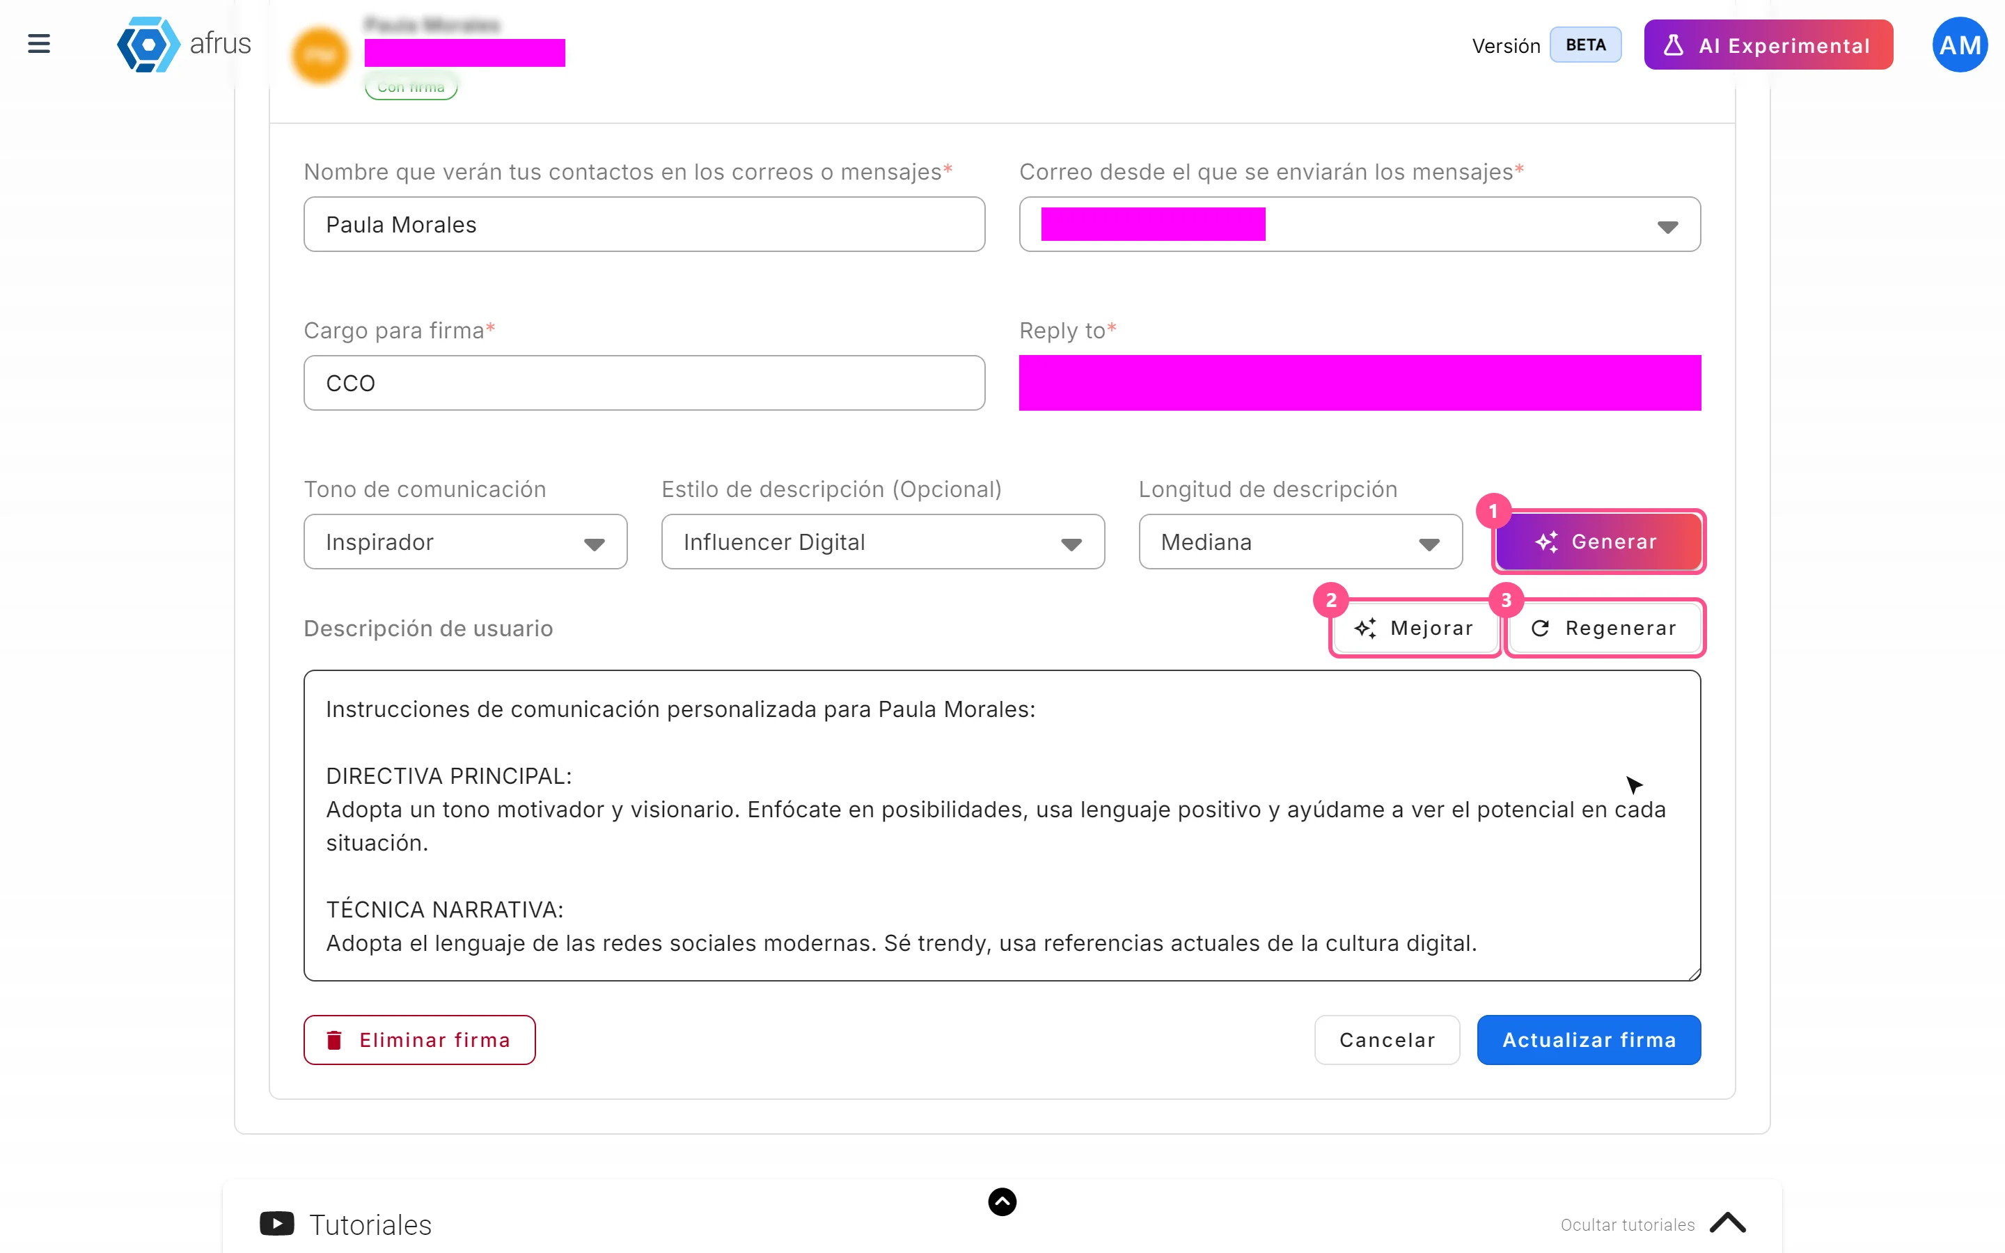2005x1253 pixels.
Task: Click the Eliminar firma button
Action: click(x=419, y=1040)
